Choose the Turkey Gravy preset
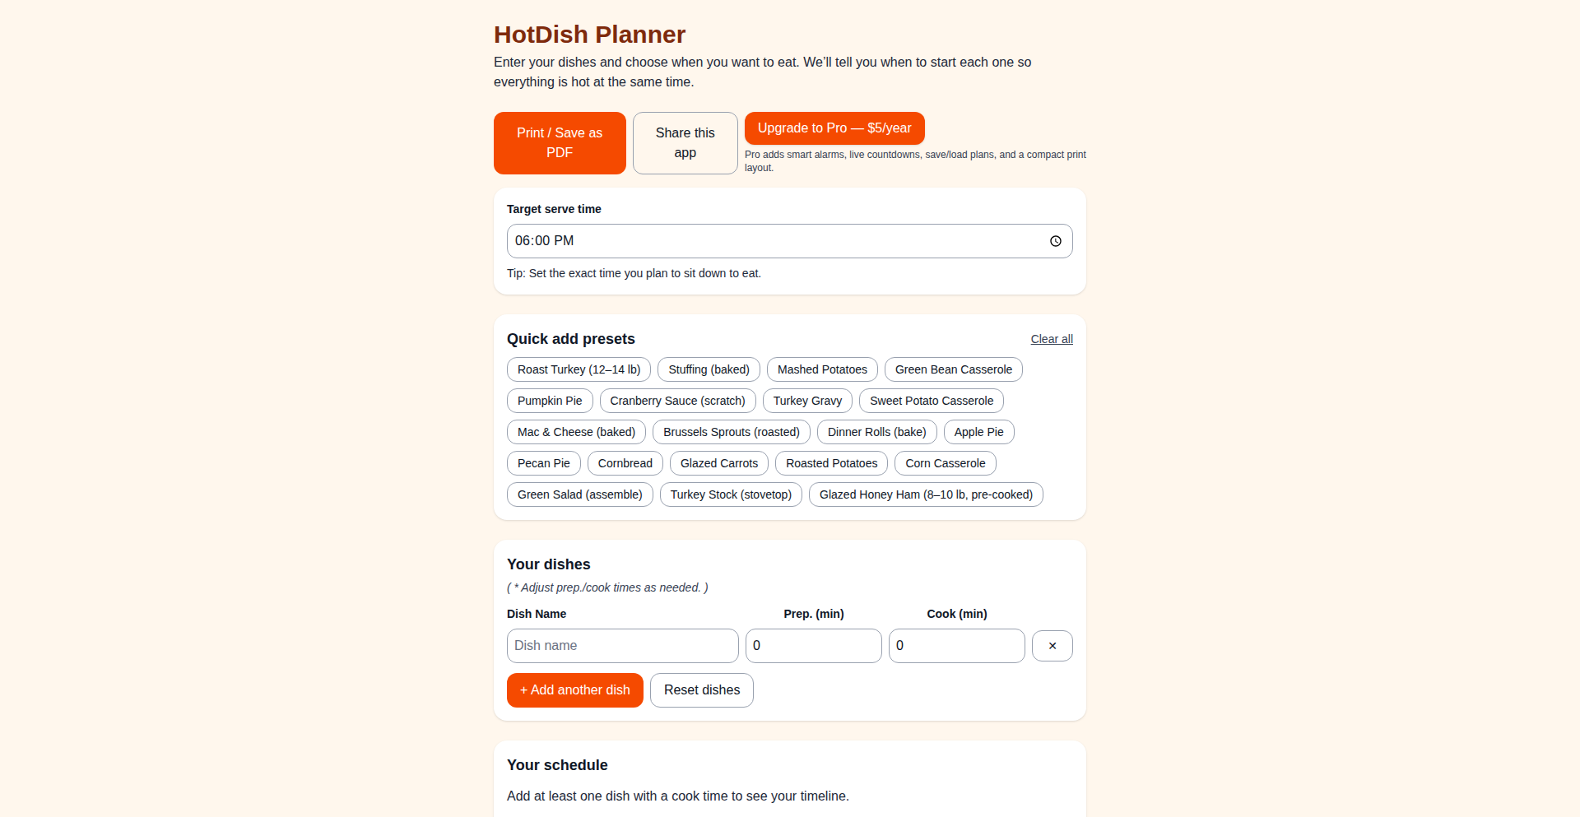1580x817 pixels. [806, 401]
